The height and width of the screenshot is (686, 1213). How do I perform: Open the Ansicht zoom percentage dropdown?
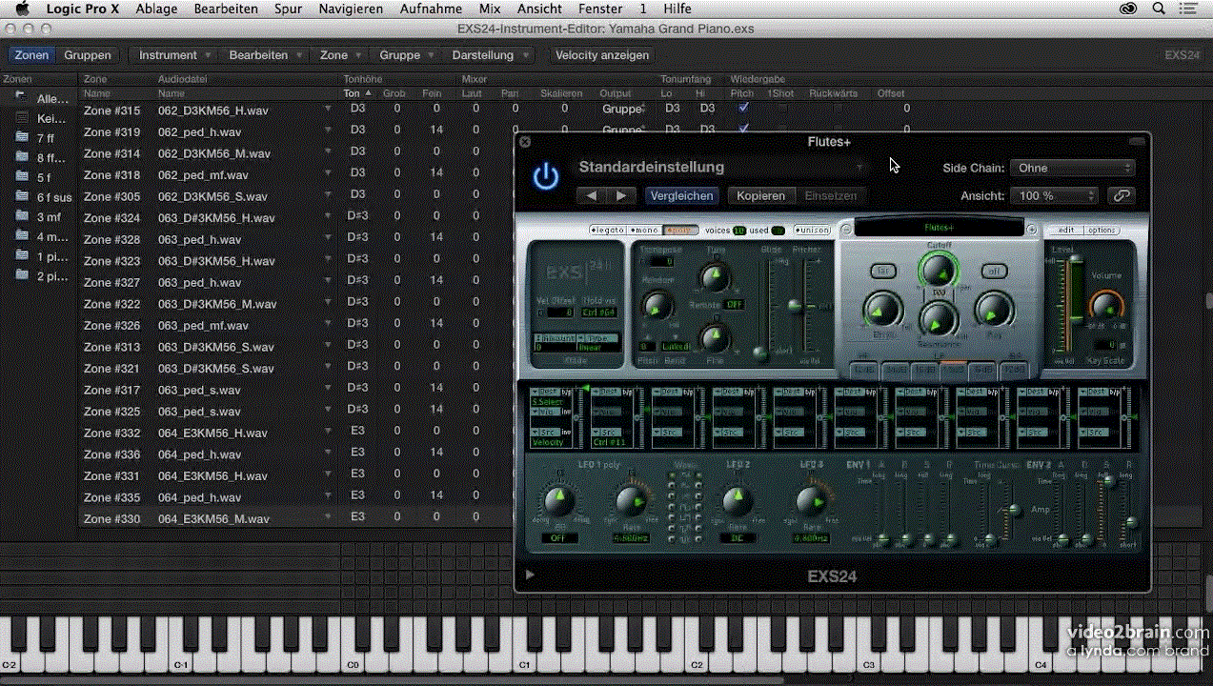pos(1055,195)
